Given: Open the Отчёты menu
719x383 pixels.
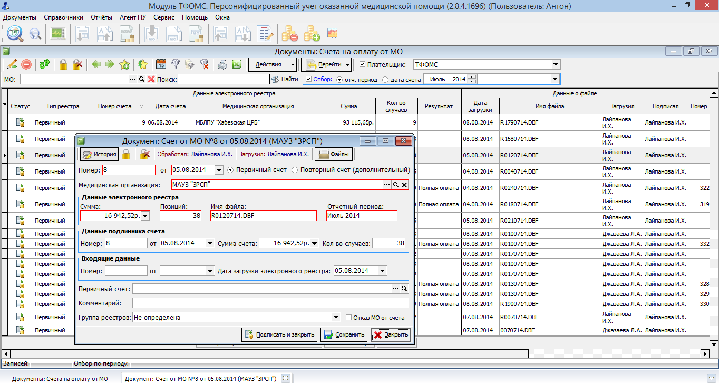Looking at the screenshot, I should pyautogui.click(x=102, y=17).
